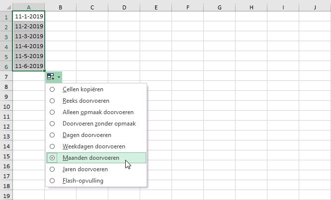Choose Weekdagen doorvoeren option

[96, 146]
